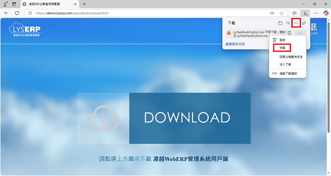Open Edge Settings and more menu

(316, 13)
